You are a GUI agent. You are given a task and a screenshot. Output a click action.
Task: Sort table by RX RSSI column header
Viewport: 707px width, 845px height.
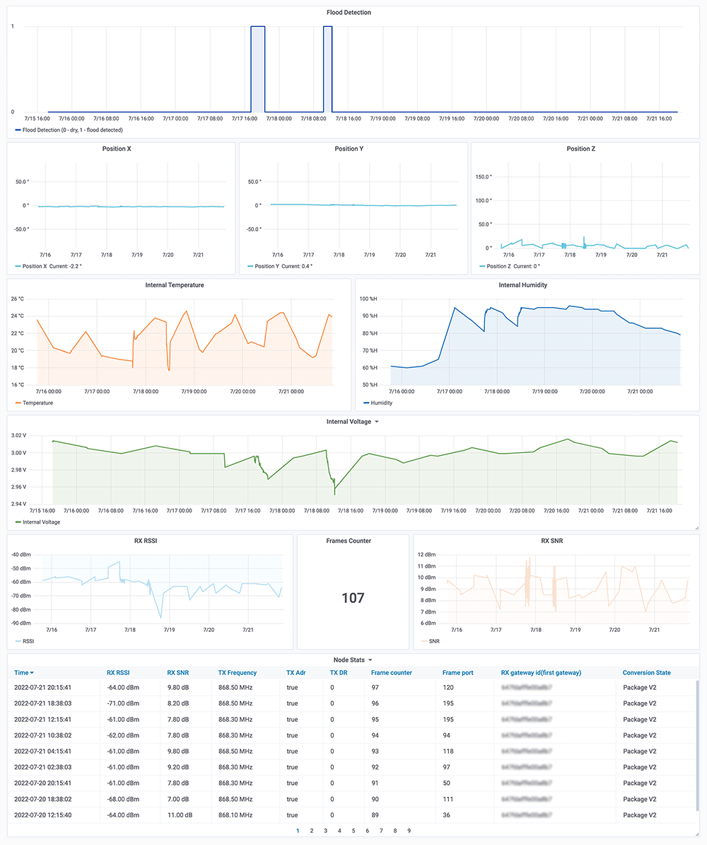tap(118, 673)
